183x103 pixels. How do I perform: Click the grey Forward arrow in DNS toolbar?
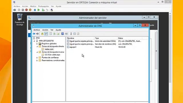point(37,34)
